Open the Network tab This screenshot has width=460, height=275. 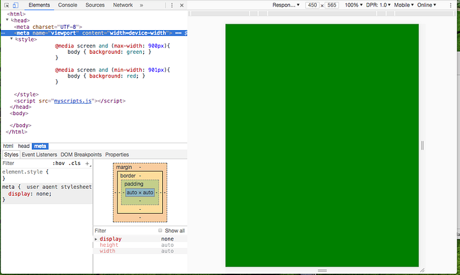tap(123, 5)
